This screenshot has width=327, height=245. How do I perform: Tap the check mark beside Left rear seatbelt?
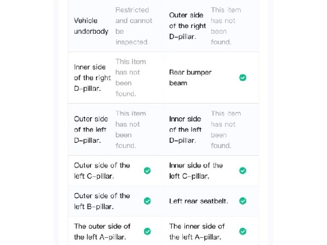click(243, 201)
